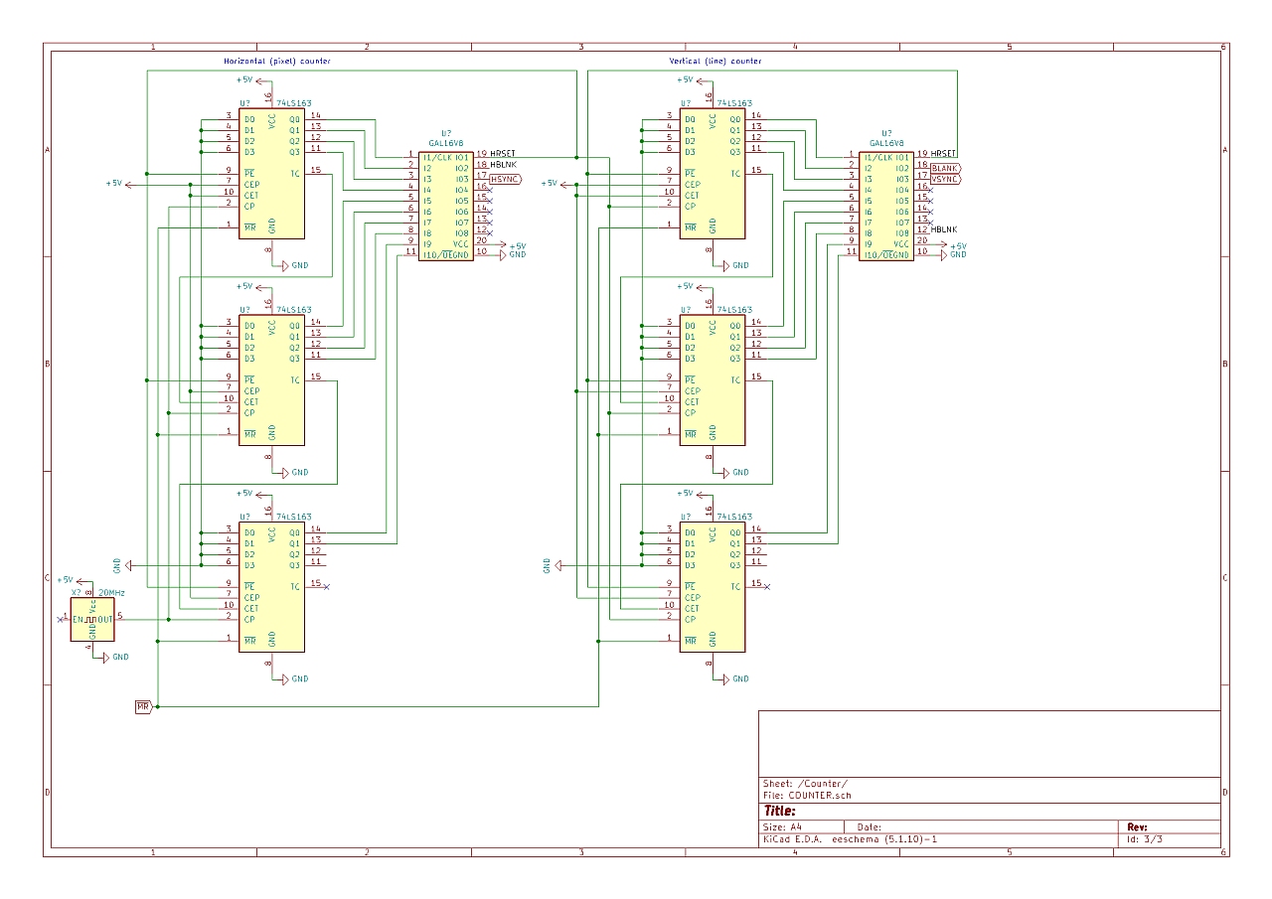
Task: Select the HSYNC output label
Action: [x=505, y=179]
